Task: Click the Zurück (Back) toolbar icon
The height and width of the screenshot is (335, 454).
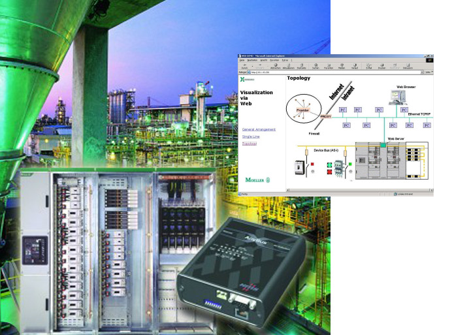Action: 244,66
